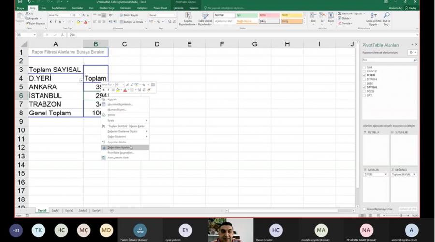
Task: Click the AutoSum (Otomatik Toplam) icon
Action: (339, 14)
